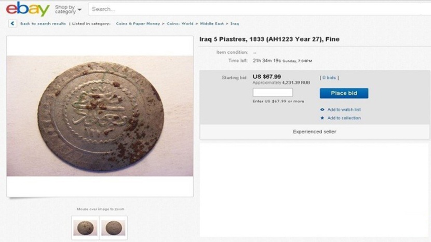
Task: Select the Iraq breadcrumb link
Action: pyautogui.click(x=235, y=24)
